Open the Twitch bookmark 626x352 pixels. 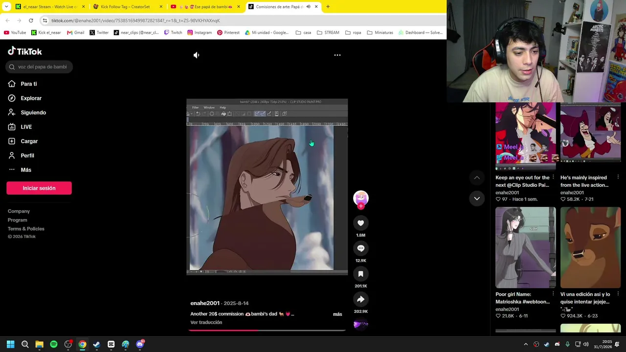click(x=173, y=33)
